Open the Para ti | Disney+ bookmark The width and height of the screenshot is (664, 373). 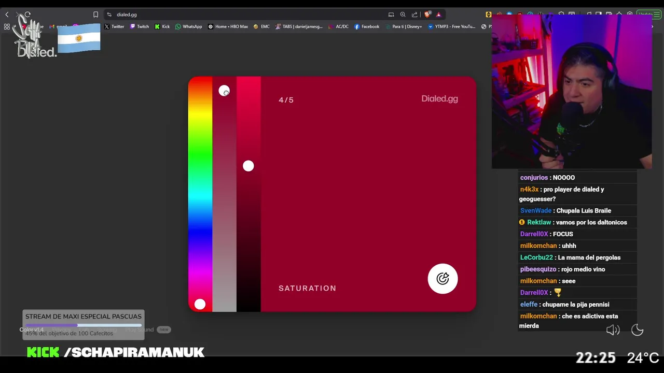(404, 26)
